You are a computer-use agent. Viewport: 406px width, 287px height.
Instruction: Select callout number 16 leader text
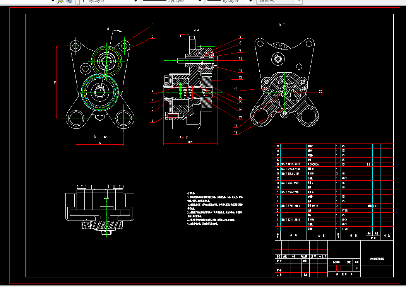pos(240,109)
